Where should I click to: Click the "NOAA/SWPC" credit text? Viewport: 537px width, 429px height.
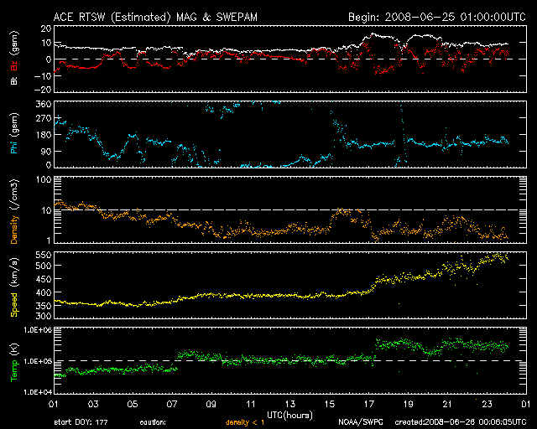click(x=360, y=422)
